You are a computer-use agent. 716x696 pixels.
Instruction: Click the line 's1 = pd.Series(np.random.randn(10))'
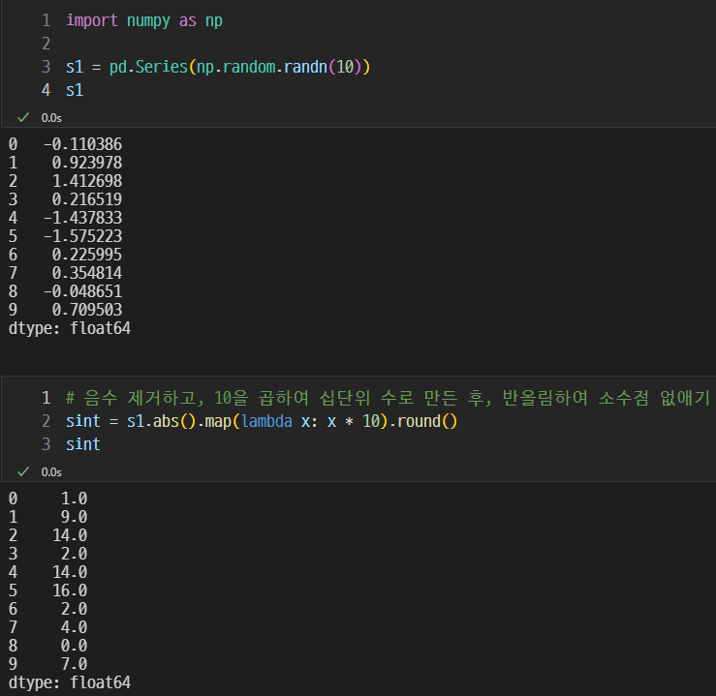218,67
